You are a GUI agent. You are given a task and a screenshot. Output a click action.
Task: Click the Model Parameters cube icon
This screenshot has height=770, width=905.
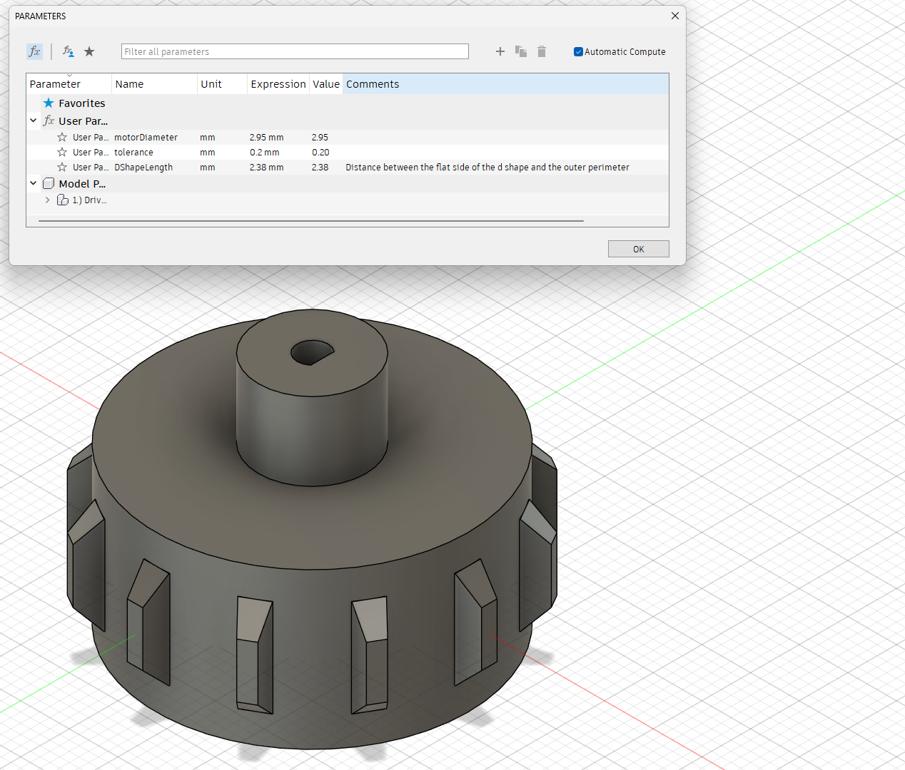click(48, 183)
